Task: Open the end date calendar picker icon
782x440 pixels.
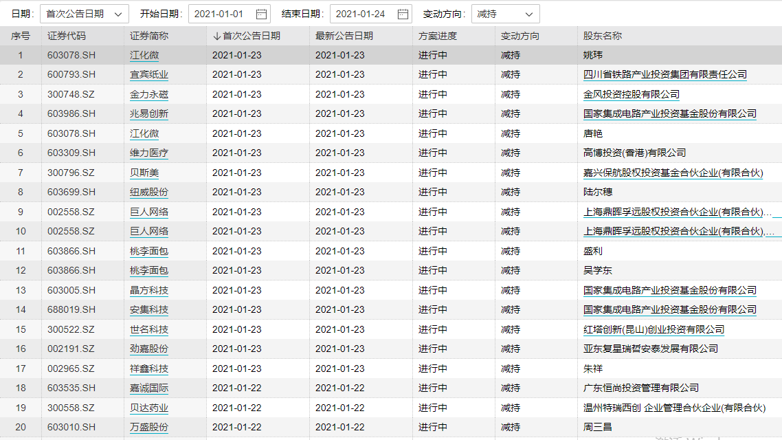Action: tap(403, 14)
